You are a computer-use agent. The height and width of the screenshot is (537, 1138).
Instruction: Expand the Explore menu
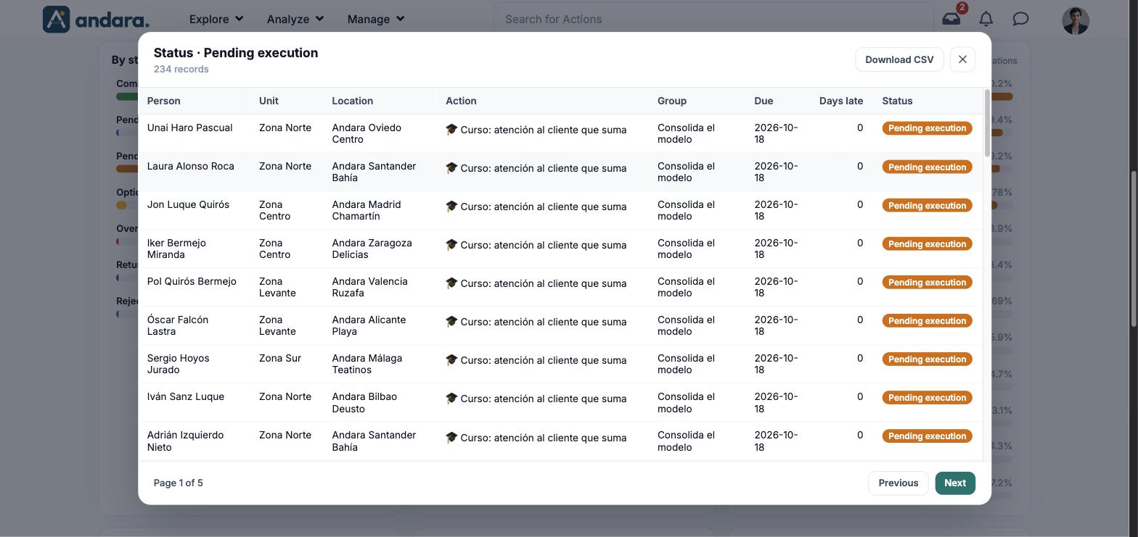(216, 19)
